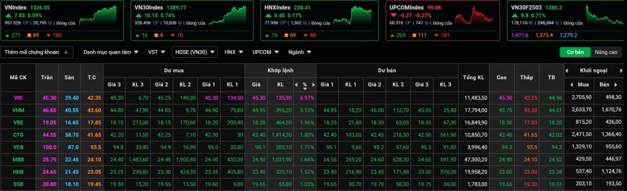
Task: Open stock symbol VCB
Action: 18,147
